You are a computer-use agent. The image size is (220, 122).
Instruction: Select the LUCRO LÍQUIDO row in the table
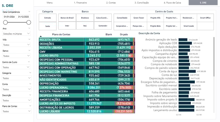(x=62, y=111)
